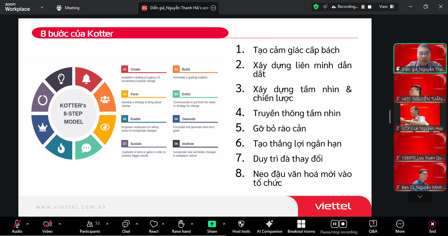Expand the audio options arrow
448x236 pixels.
click(28, 224)
